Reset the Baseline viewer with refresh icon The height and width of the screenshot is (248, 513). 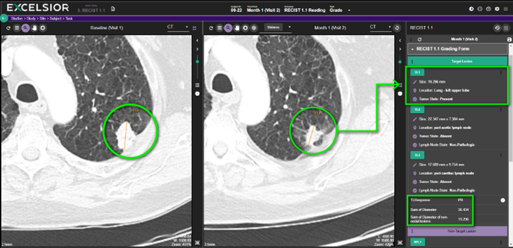pyautogui.click(x=8, y=28)
